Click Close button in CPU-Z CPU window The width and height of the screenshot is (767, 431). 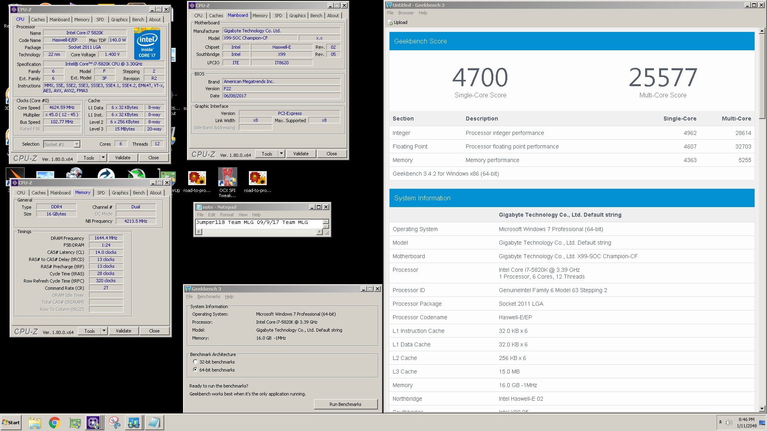153,158
